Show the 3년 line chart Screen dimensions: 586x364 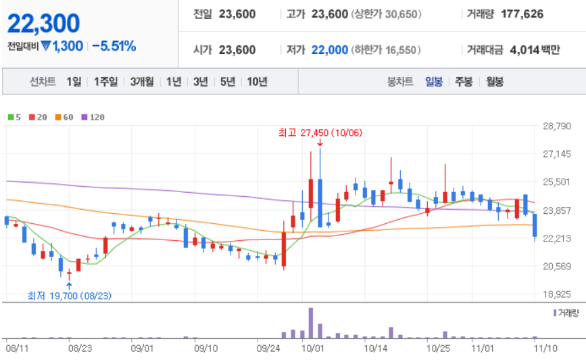click(200, 81)
